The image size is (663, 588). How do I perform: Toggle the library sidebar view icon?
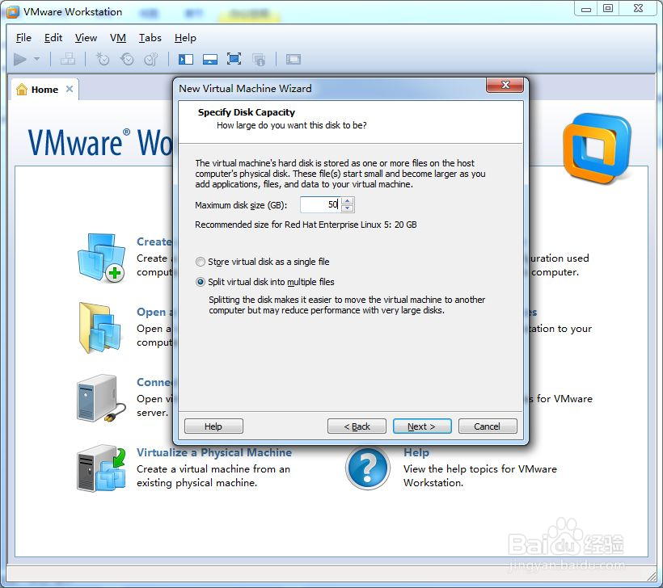pos(186,59)
